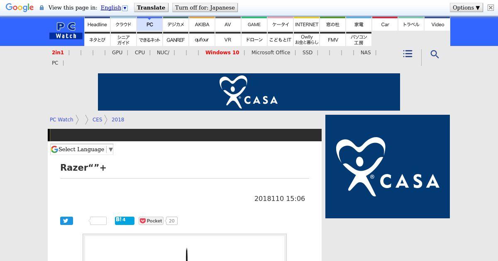Open the GANREF tab
498x261 pixels.
[x=176, y=39]
